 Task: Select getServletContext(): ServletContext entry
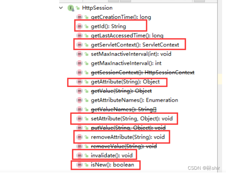click(135, 45)
